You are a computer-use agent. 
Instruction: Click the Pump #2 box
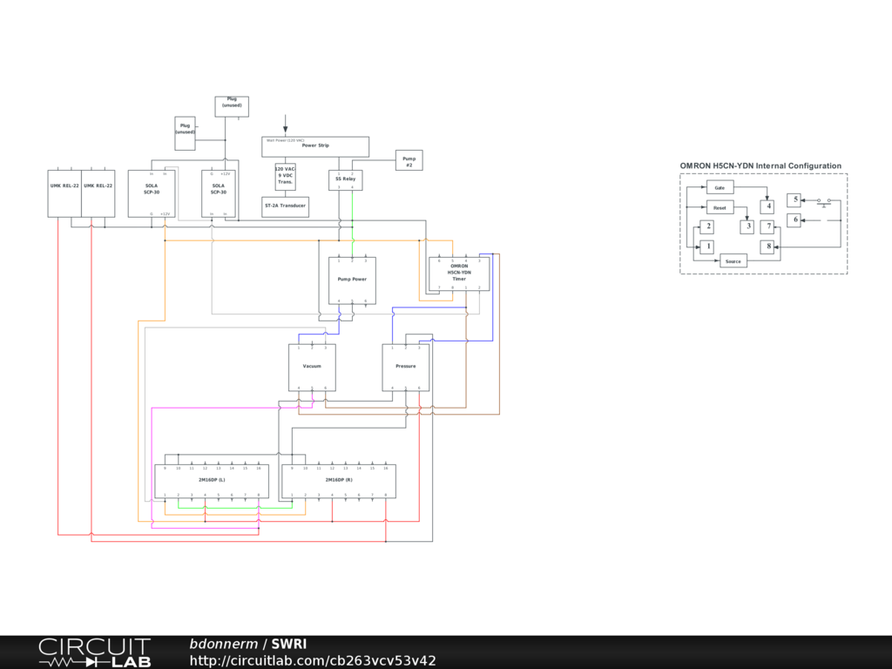point(409,161)
